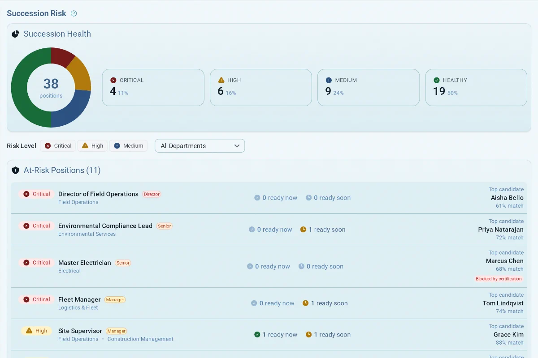The height and width of the screenshot is (358, 538).
Task: Click Manager badge on Fleet Manager
Action: click(115, 300)
